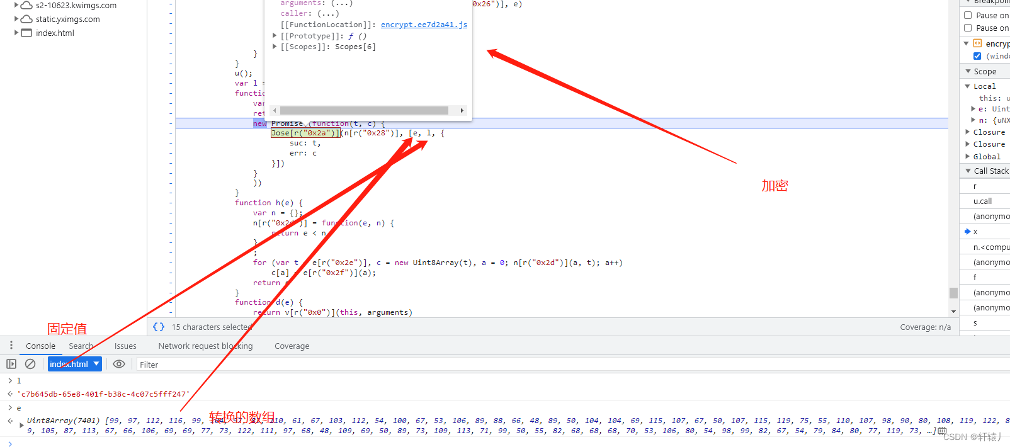Clear the console with the ban icon

30,364
